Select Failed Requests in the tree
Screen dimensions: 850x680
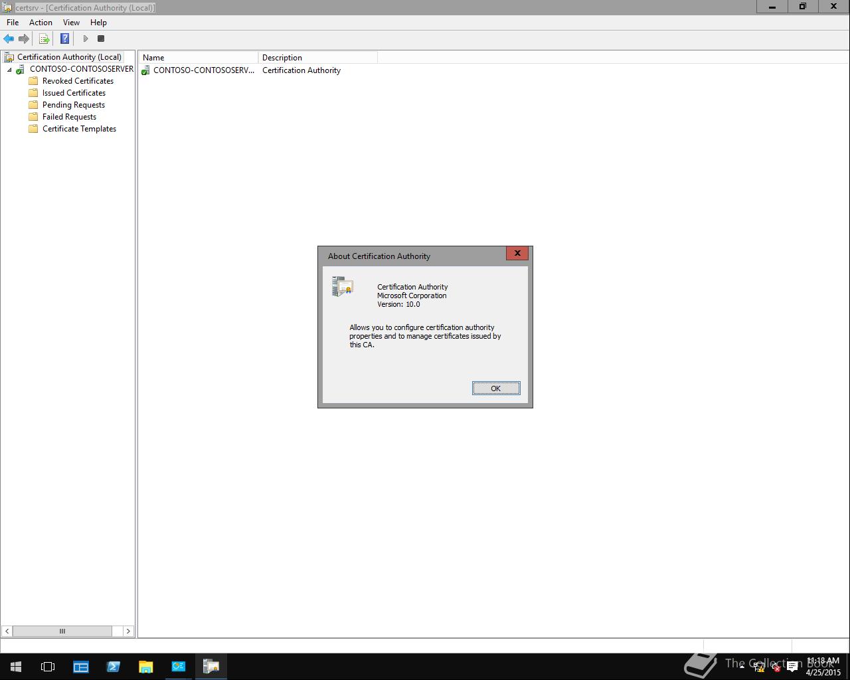click(69, 117)
